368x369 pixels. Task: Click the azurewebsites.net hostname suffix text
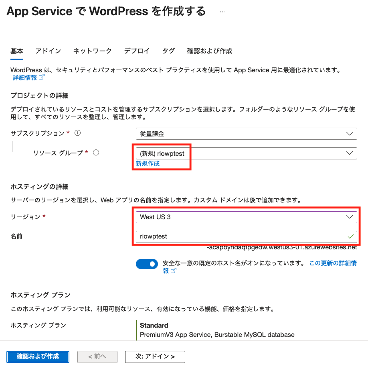282,247
